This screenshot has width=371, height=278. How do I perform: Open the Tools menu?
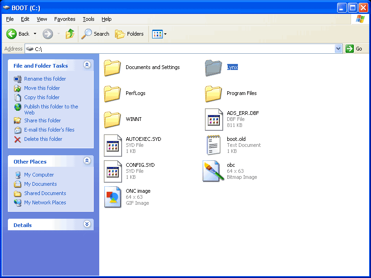[x=88, y=19]
